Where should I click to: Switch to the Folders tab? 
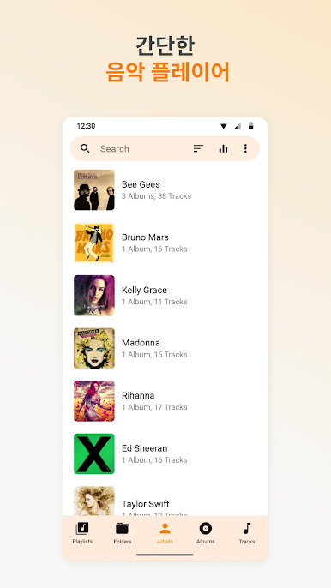[123, 533]
